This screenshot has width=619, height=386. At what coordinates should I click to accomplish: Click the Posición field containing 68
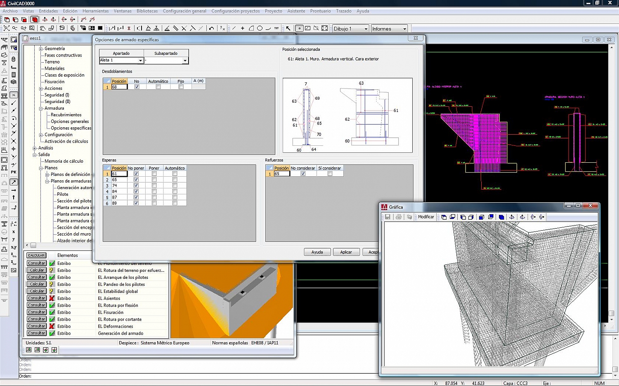(x=119, y=87)
